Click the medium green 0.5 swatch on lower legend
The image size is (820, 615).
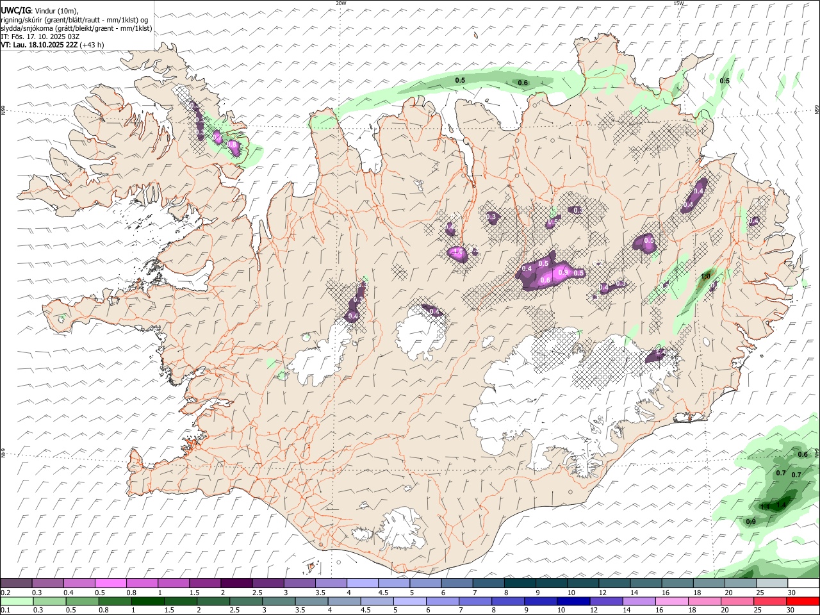tap(82, 601)
